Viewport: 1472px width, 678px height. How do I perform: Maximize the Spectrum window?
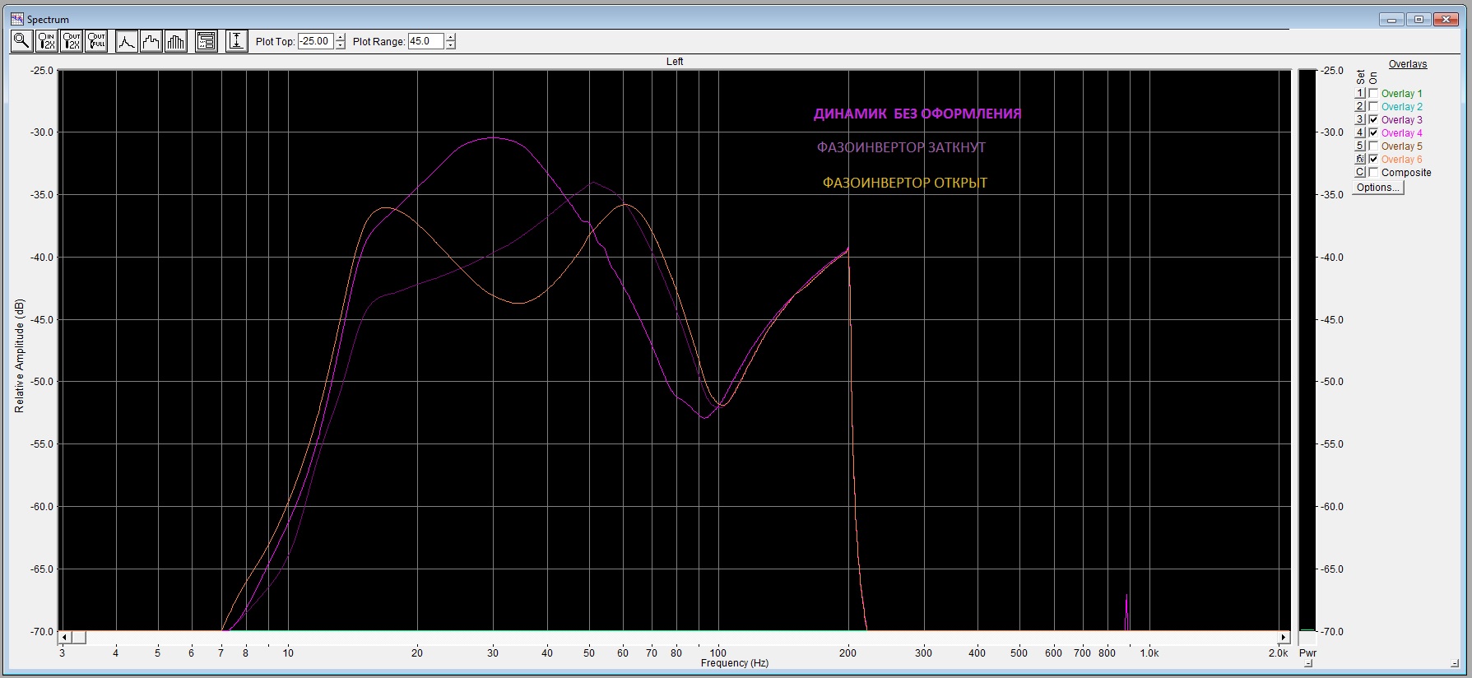(x=1419, y=19)
